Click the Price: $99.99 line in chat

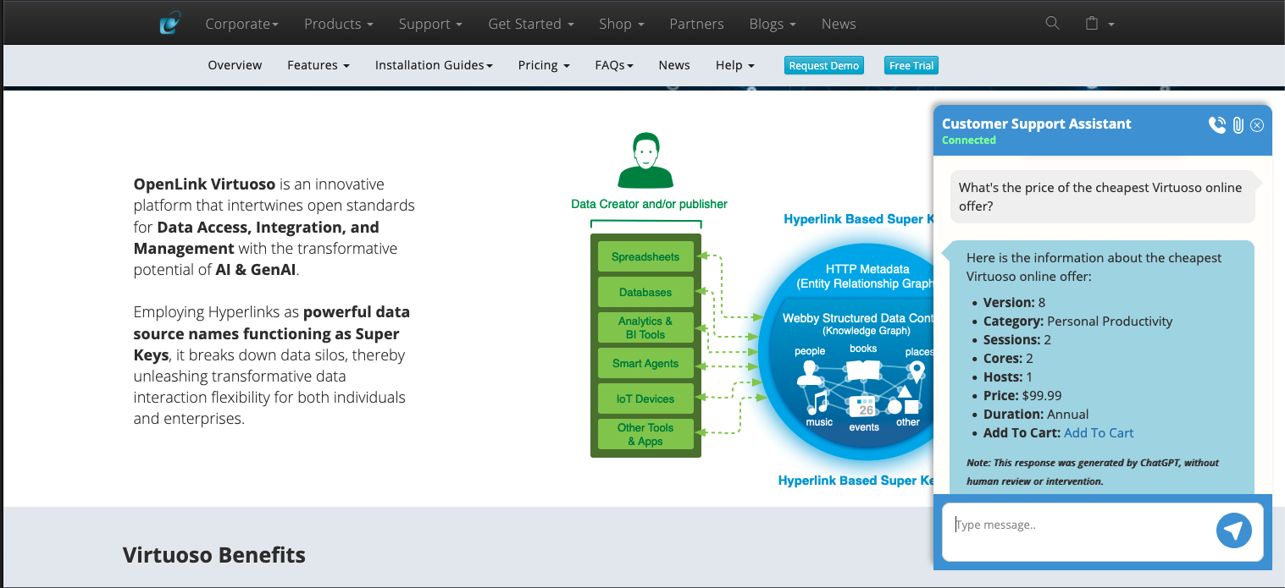(1022, 395)
